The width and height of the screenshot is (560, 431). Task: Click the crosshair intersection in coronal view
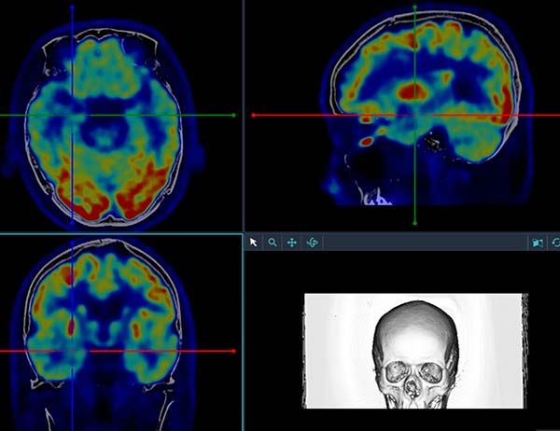coord(72,352)
